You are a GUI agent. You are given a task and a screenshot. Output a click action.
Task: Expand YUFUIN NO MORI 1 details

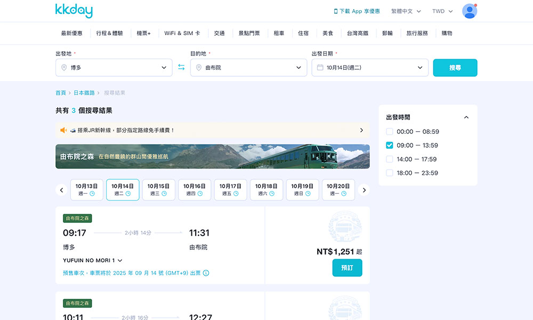point(92,260)
